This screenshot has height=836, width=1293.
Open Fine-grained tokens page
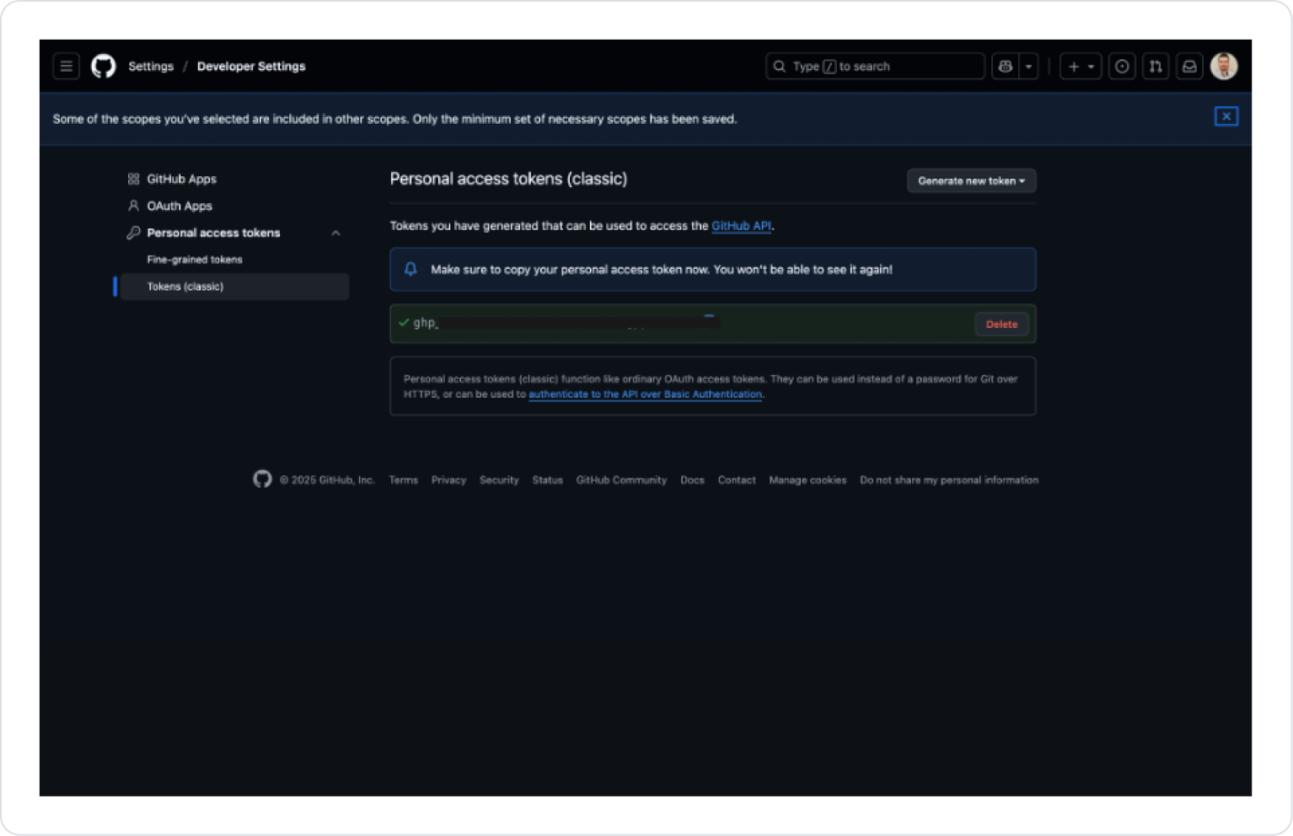pyautogui.click(x=195, y=260)
